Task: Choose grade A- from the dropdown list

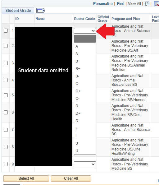Action: [85, 54]
